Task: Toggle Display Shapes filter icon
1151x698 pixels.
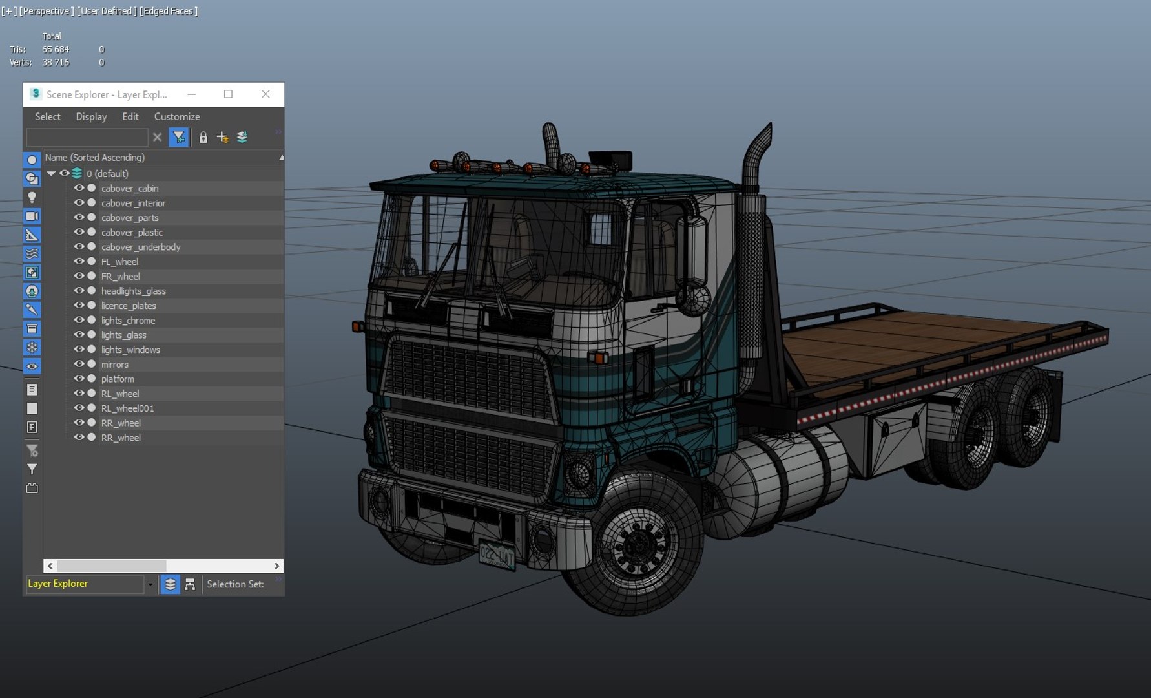Action: pos(32,178)
